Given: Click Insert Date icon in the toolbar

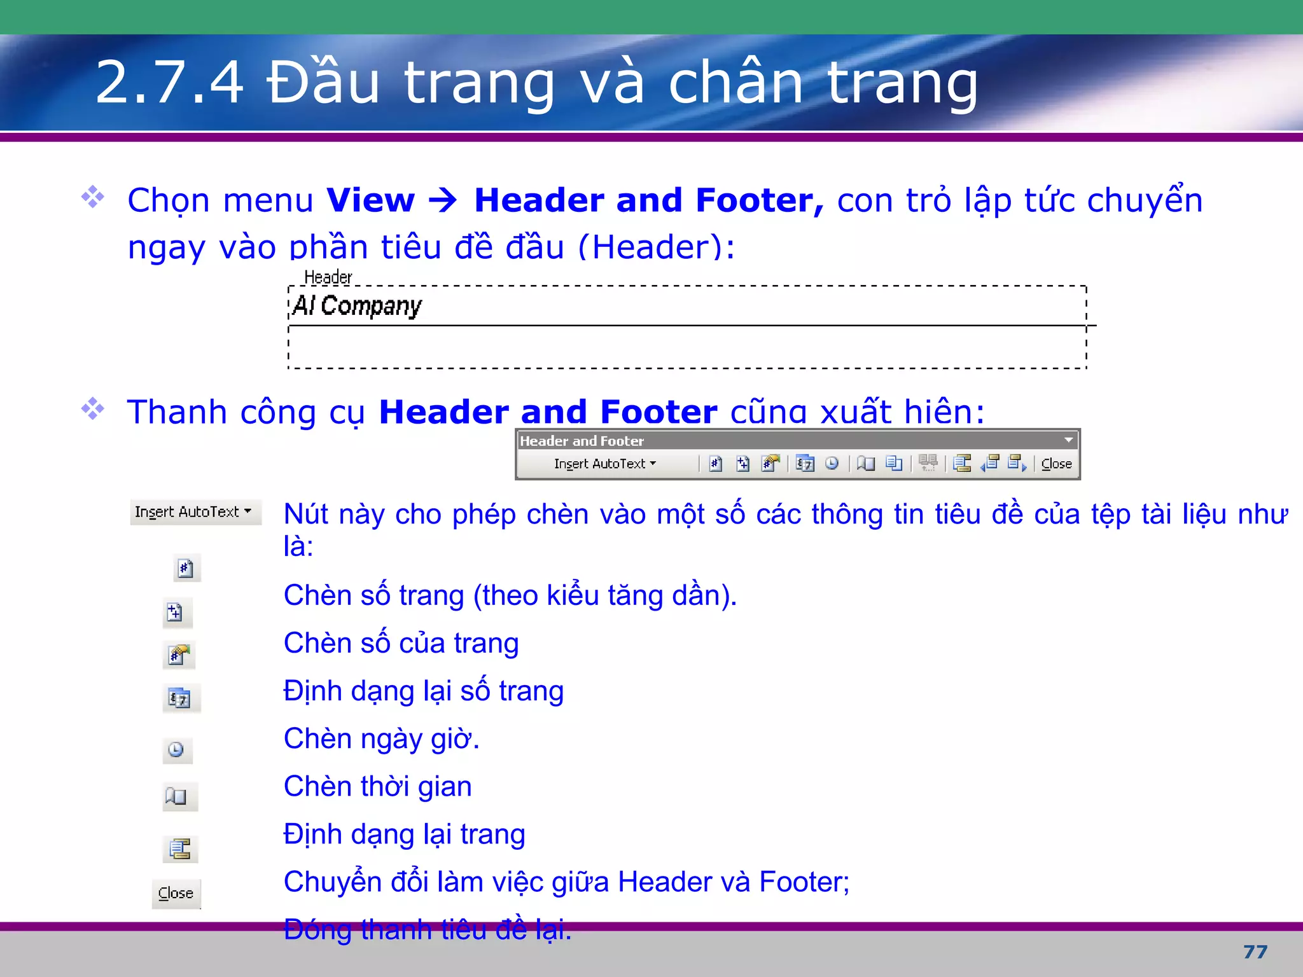Looking at the screenshot, I should (x=805, y=464).
